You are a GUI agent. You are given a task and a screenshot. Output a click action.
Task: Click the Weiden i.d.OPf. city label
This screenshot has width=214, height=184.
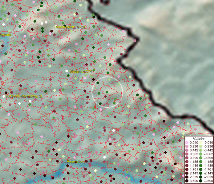point(81,71)
